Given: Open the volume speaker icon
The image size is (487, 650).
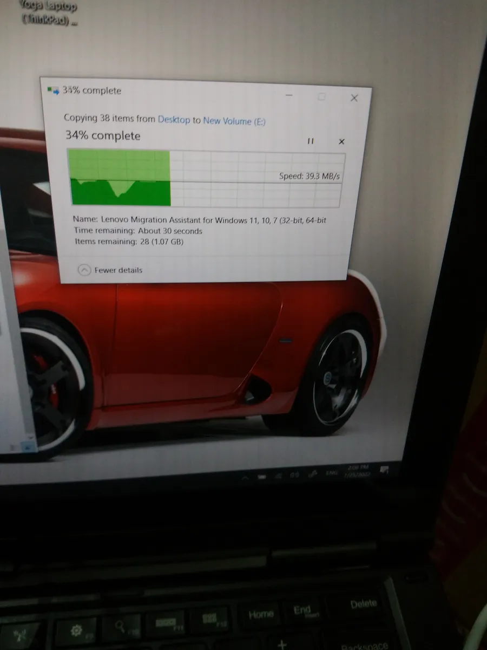Looking at the screenshot, I should tap(295, 474).
